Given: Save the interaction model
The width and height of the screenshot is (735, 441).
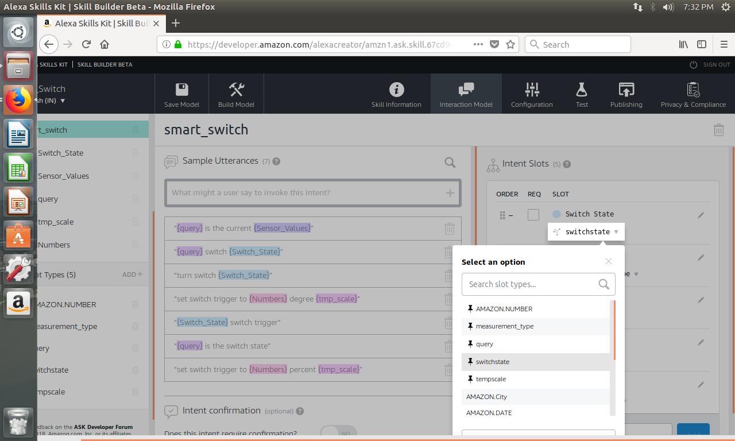Looking at the screenshot, I should click(x=182, y=95).
